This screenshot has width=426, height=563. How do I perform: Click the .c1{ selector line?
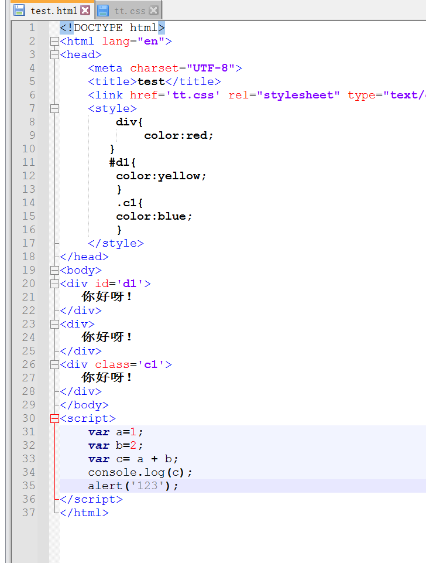coord(129,203)
